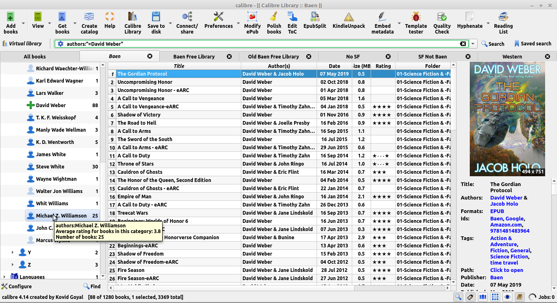Toggle the Book details panel
This screenshot has height=303, width=557.
pos(519,297)
